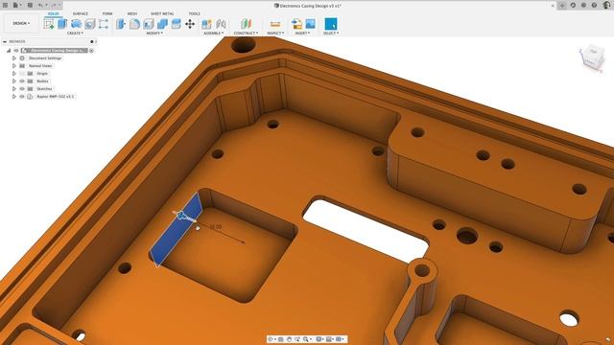
Task: Select the Shell tool
Action: tap(149, 24)
